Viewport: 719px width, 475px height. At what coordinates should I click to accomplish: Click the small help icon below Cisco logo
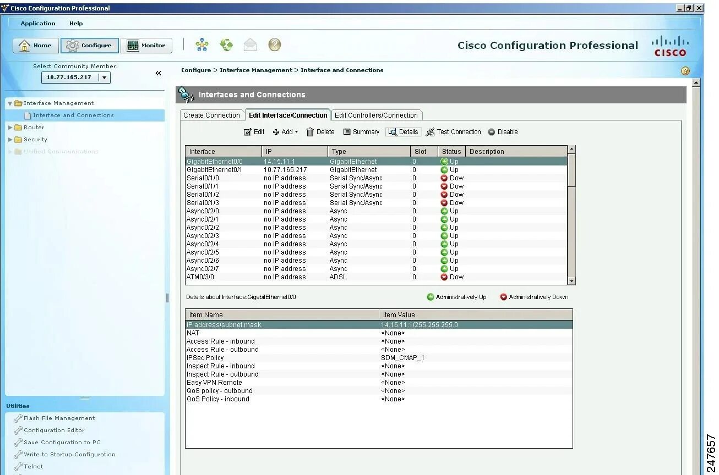[x=685, y=71]
